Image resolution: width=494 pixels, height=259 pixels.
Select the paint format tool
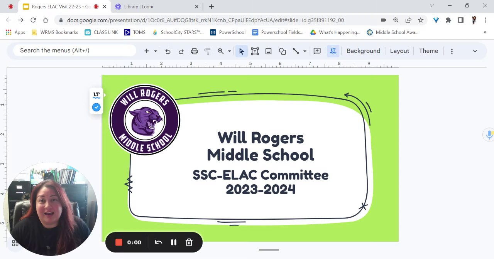207,51
